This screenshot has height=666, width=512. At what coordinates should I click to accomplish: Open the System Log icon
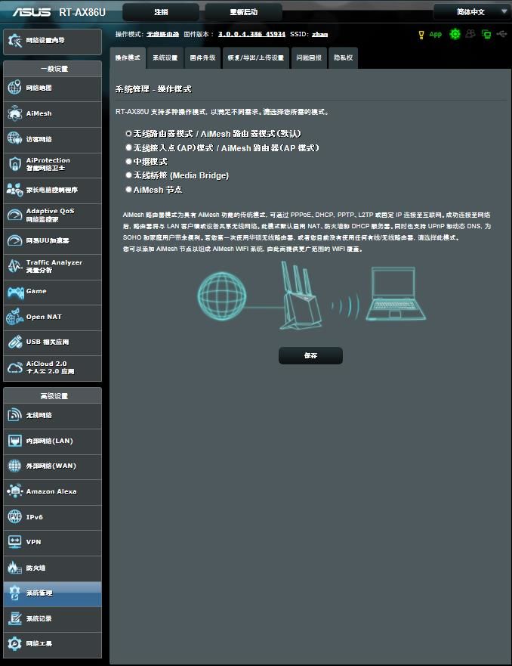click(x=15, y=618)
